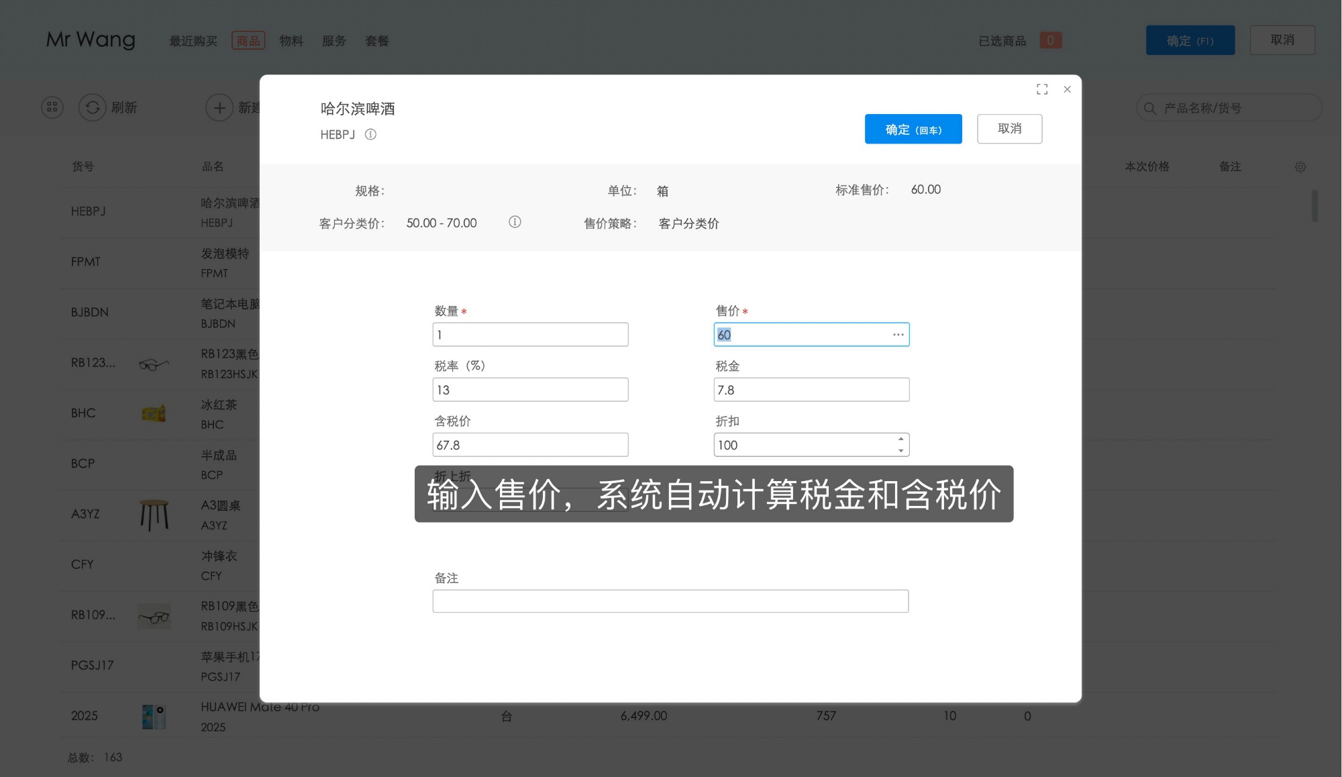Click the RB109 glasses thumbnail

154,616
